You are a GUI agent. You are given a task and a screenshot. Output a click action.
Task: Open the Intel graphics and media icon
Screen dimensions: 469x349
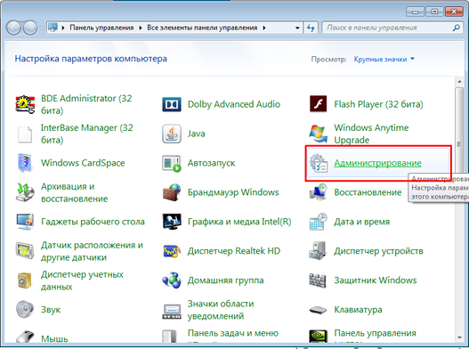(x=172, y=222)
